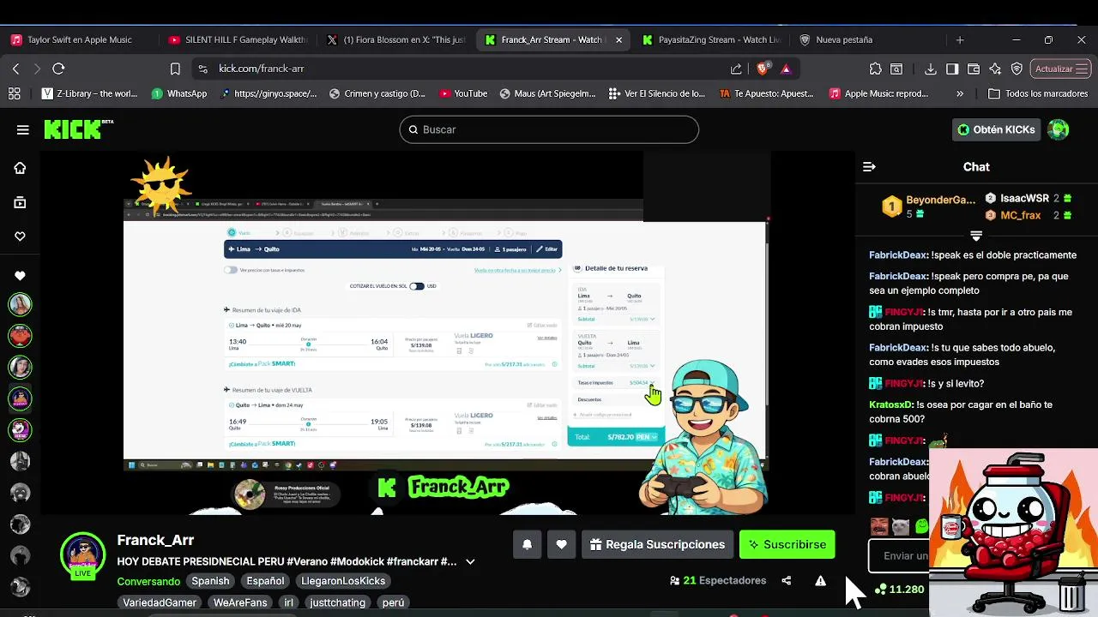
Task: Report the stream via warning icon
Action: pos(820,580)
